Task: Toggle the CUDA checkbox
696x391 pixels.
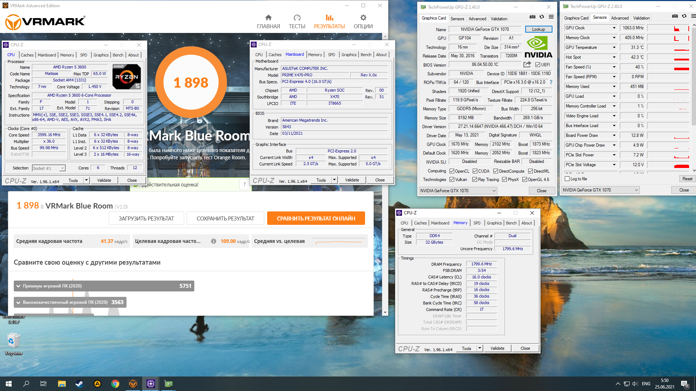Action: (x=475, y=171)
